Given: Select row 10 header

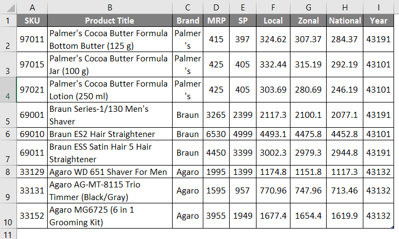Looking at the screenshot, I should point(9,215).
